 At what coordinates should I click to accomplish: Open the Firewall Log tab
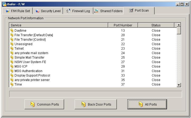(78, 11)
